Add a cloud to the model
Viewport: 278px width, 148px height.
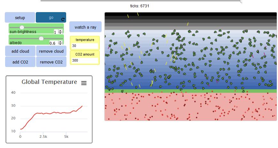point(20,51)
